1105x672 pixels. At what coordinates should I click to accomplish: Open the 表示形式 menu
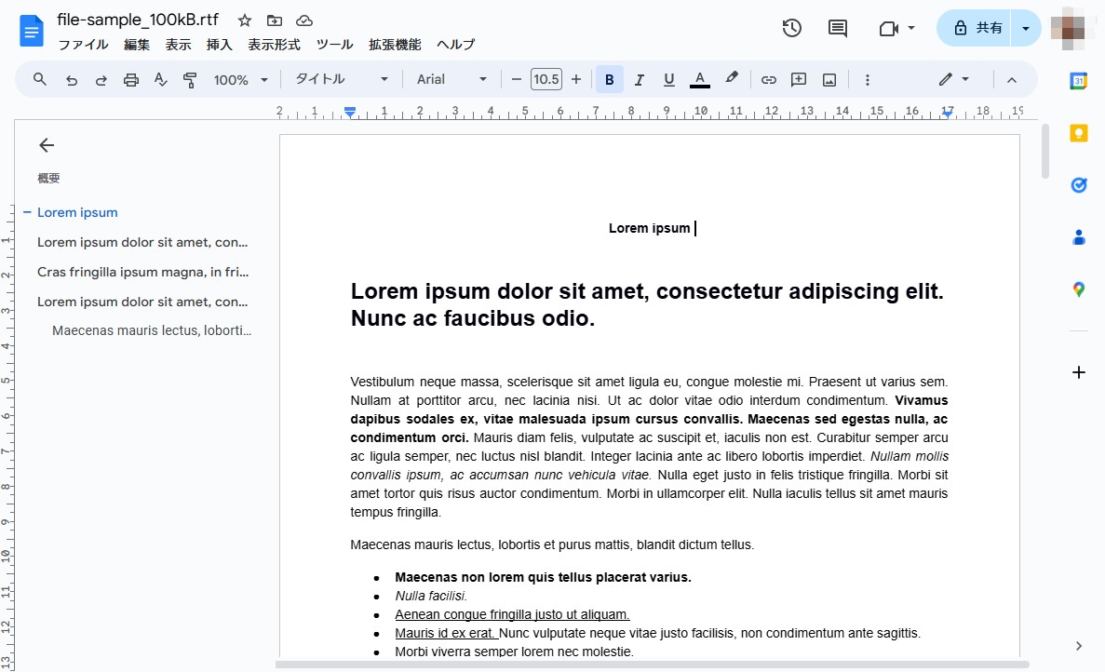(x=274, y=45)
